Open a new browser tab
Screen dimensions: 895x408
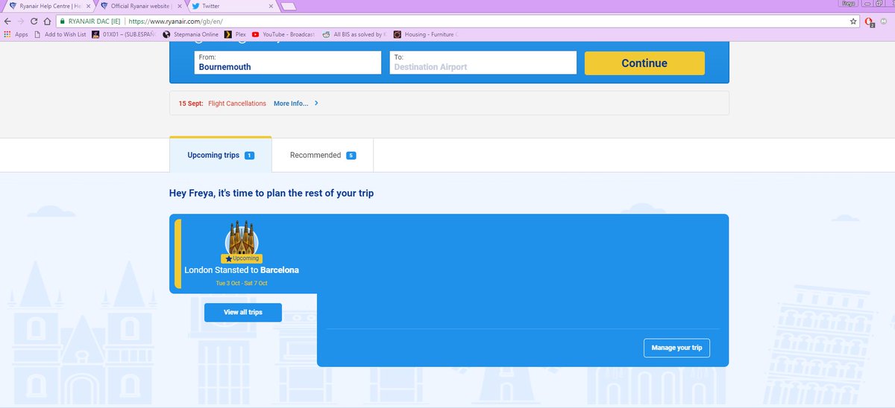coord(289,7)
